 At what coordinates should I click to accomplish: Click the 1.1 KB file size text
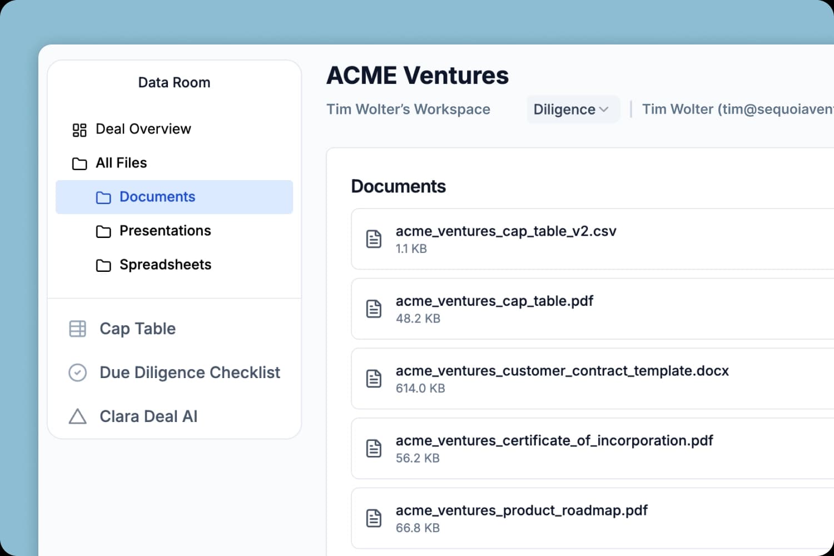(411, 249)
